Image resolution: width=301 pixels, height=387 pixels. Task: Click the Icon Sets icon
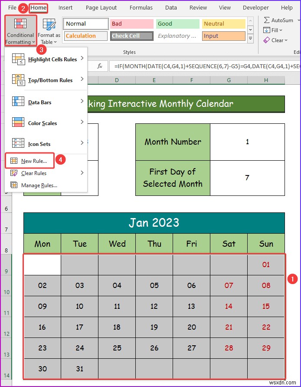click(x=18, y=144)
